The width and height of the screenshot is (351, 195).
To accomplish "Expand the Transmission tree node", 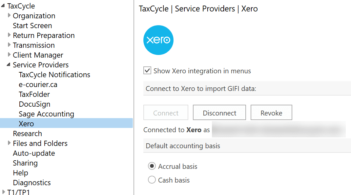I will click(9, 45).
